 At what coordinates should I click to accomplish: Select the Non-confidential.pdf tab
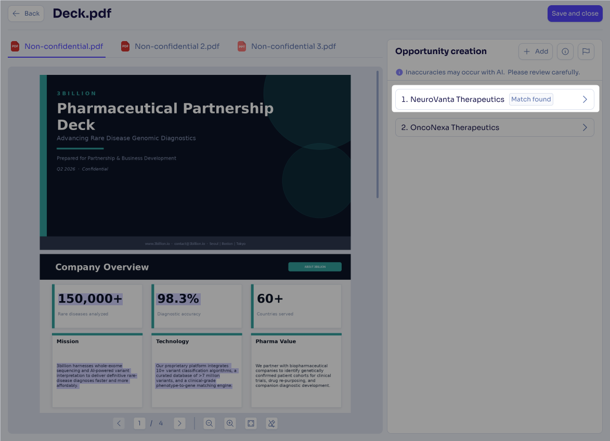click(x=57, y=46)
